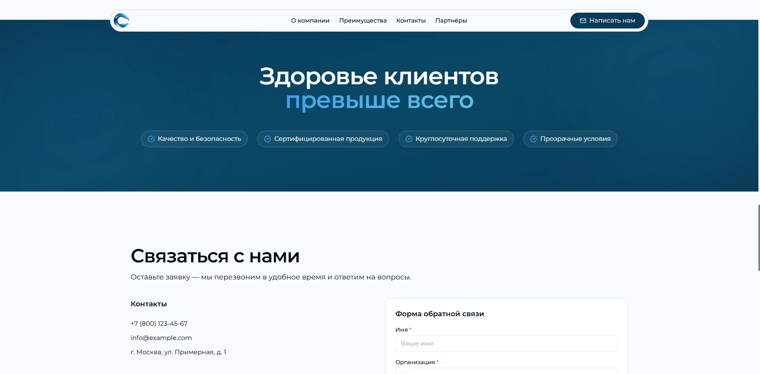Click the checkmark icon in Качество и безопасность badge

(x=151, y=139)
